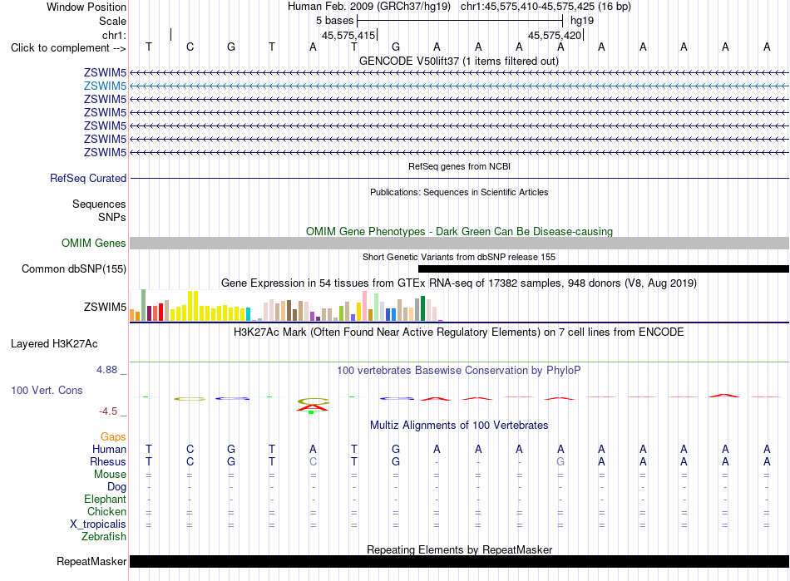The image size is (790, 581).
Task: Click the gray G base in the Rhesus row
Action: (560, 461)
